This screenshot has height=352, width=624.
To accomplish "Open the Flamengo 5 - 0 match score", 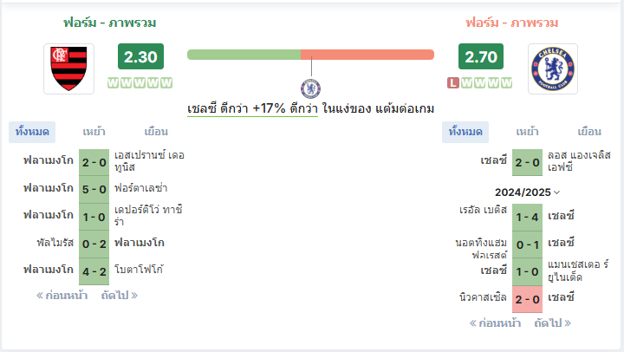I will click(94, 189).
